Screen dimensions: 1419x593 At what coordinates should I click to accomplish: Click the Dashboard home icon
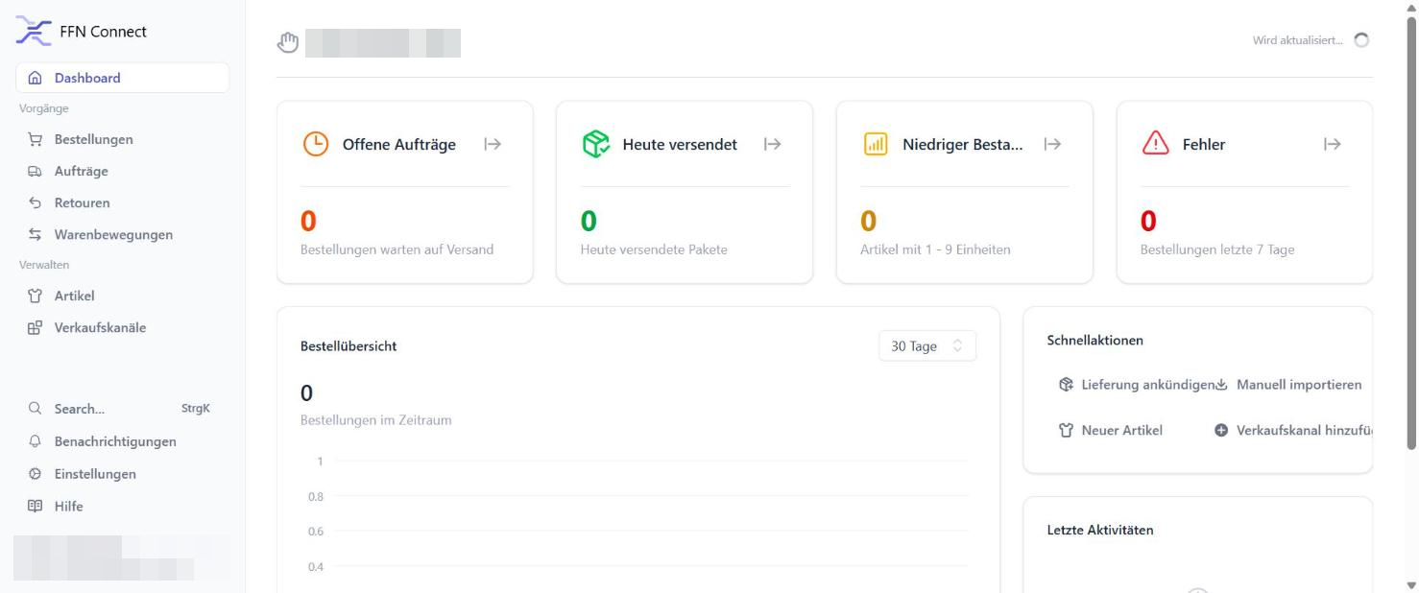[36, 78]
